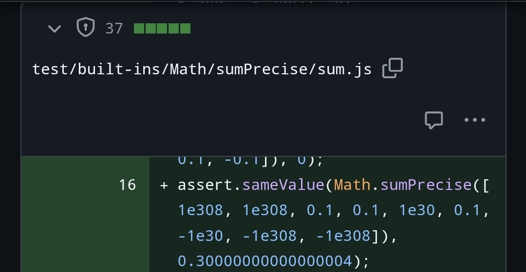Click the word assert on line 16
The height and width of the screenshot is (272, 526).
coord(207,185)
